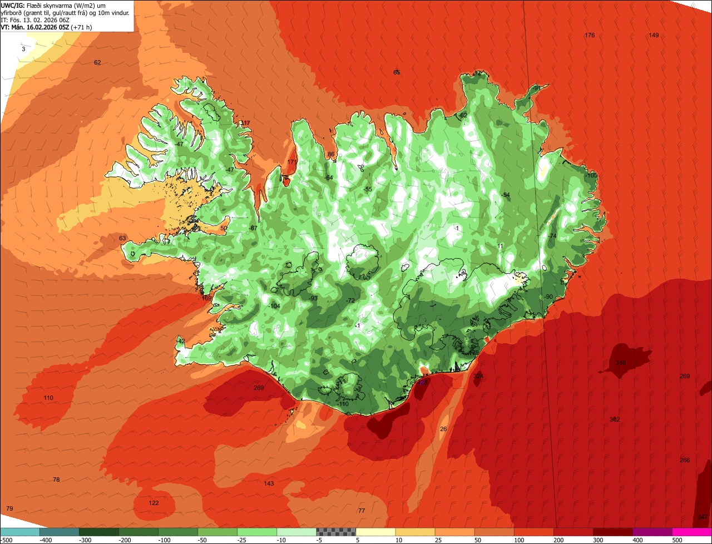Click the map value 176
The width and height of the screenshot is (712, 544).
pyautogui.click(x=590, y=36)
